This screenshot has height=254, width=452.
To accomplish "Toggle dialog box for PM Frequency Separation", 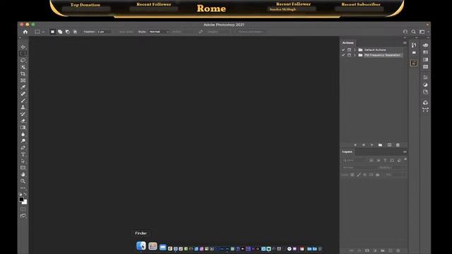I will 349,55.
